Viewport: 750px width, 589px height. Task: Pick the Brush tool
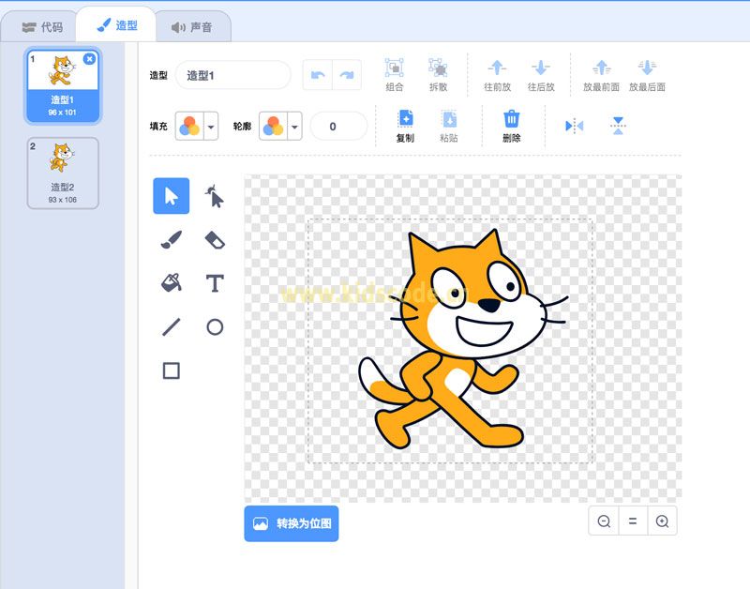coord(171,240)
